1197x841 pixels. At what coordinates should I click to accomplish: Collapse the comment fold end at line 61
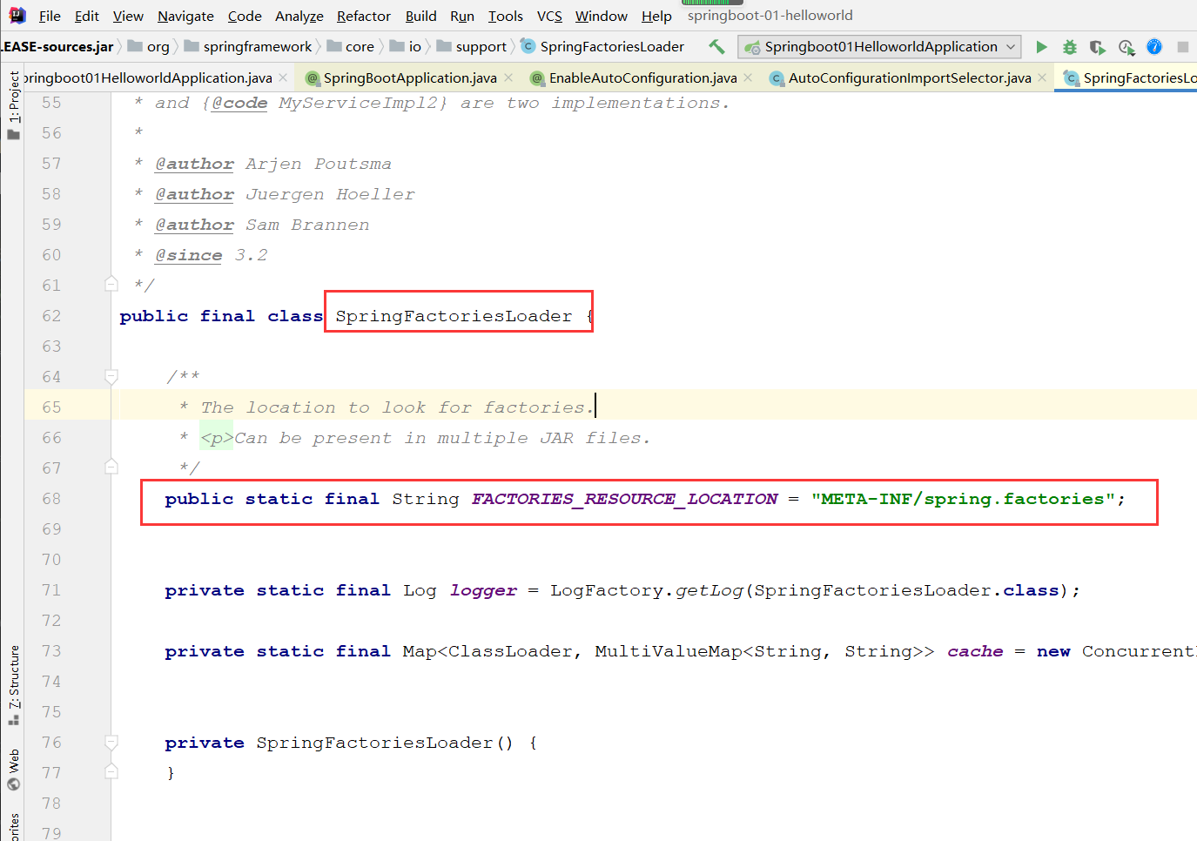(x=111, y=284)
